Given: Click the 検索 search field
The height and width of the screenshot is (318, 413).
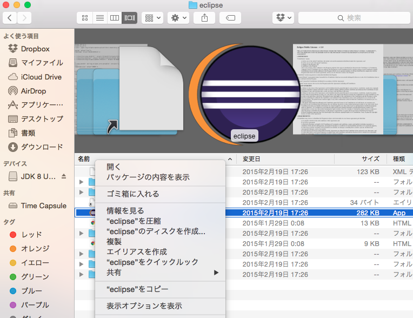Looking at the screenshot, I should 355,18.
